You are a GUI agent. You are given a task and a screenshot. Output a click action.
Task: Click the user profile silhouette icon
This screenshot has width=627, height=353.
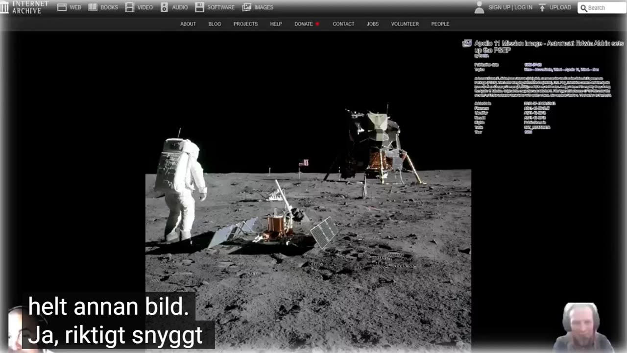[x=480, y=7]
